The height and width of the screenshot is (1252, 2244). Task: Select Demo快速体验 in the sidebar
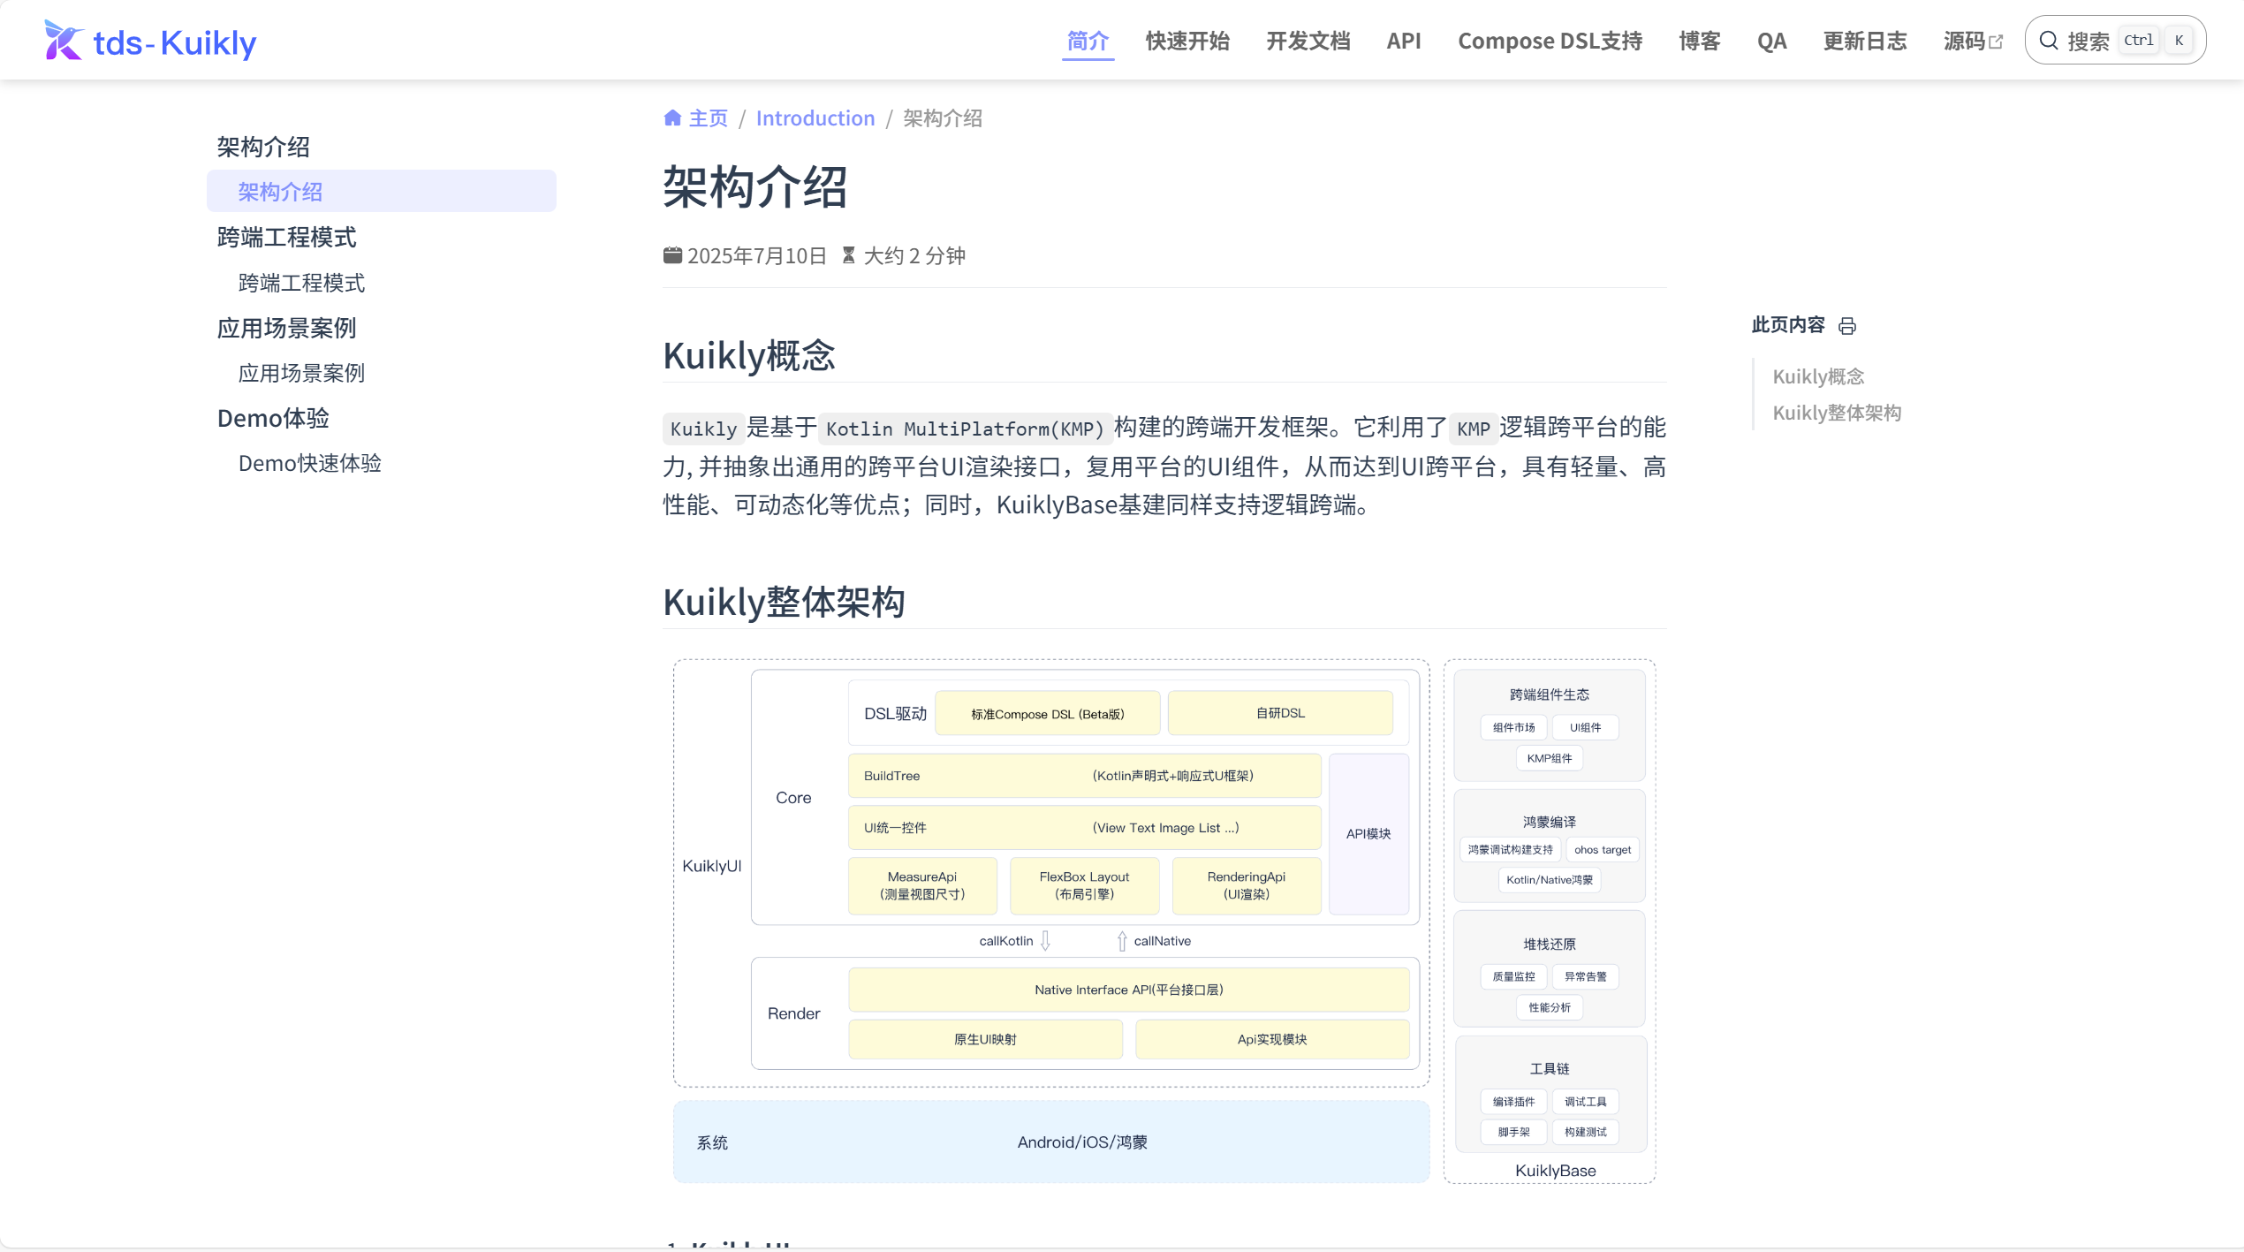309,463
